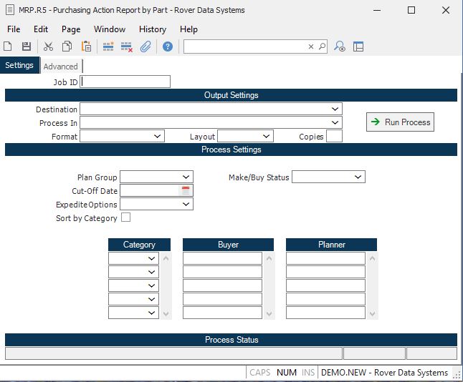Click the insert row icon

(108, 46)
